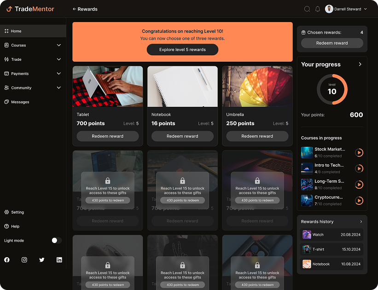Click the Notebook reward history icon

(307, 264)
